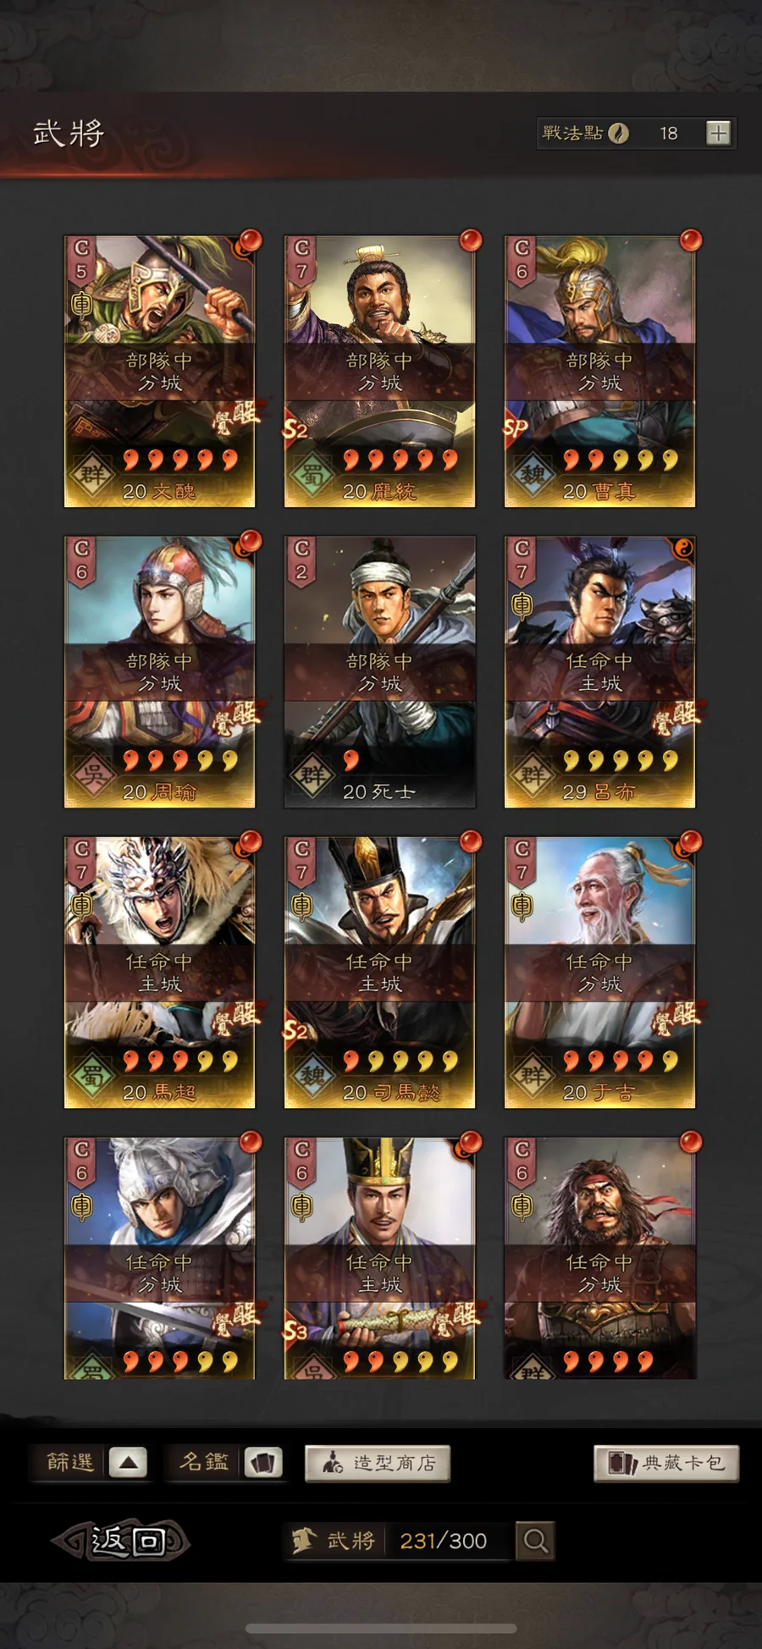The image size is (762, 1649).
Task: Open the 典藏卡包 card pack
Action: point(666,1463)
